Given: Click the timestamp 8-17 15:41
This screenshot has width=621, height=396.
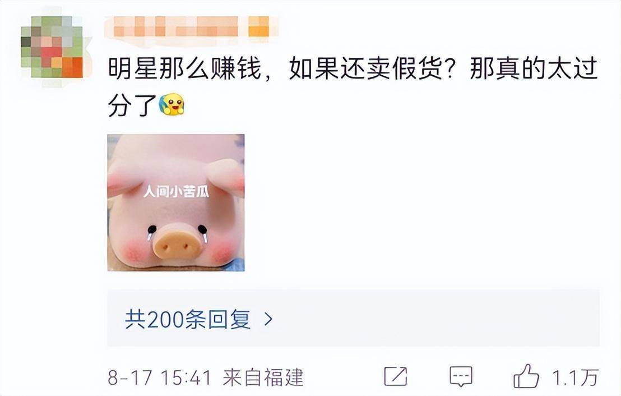Looking at the screenshot, I should pyautogui.click(x=159, y=377).
